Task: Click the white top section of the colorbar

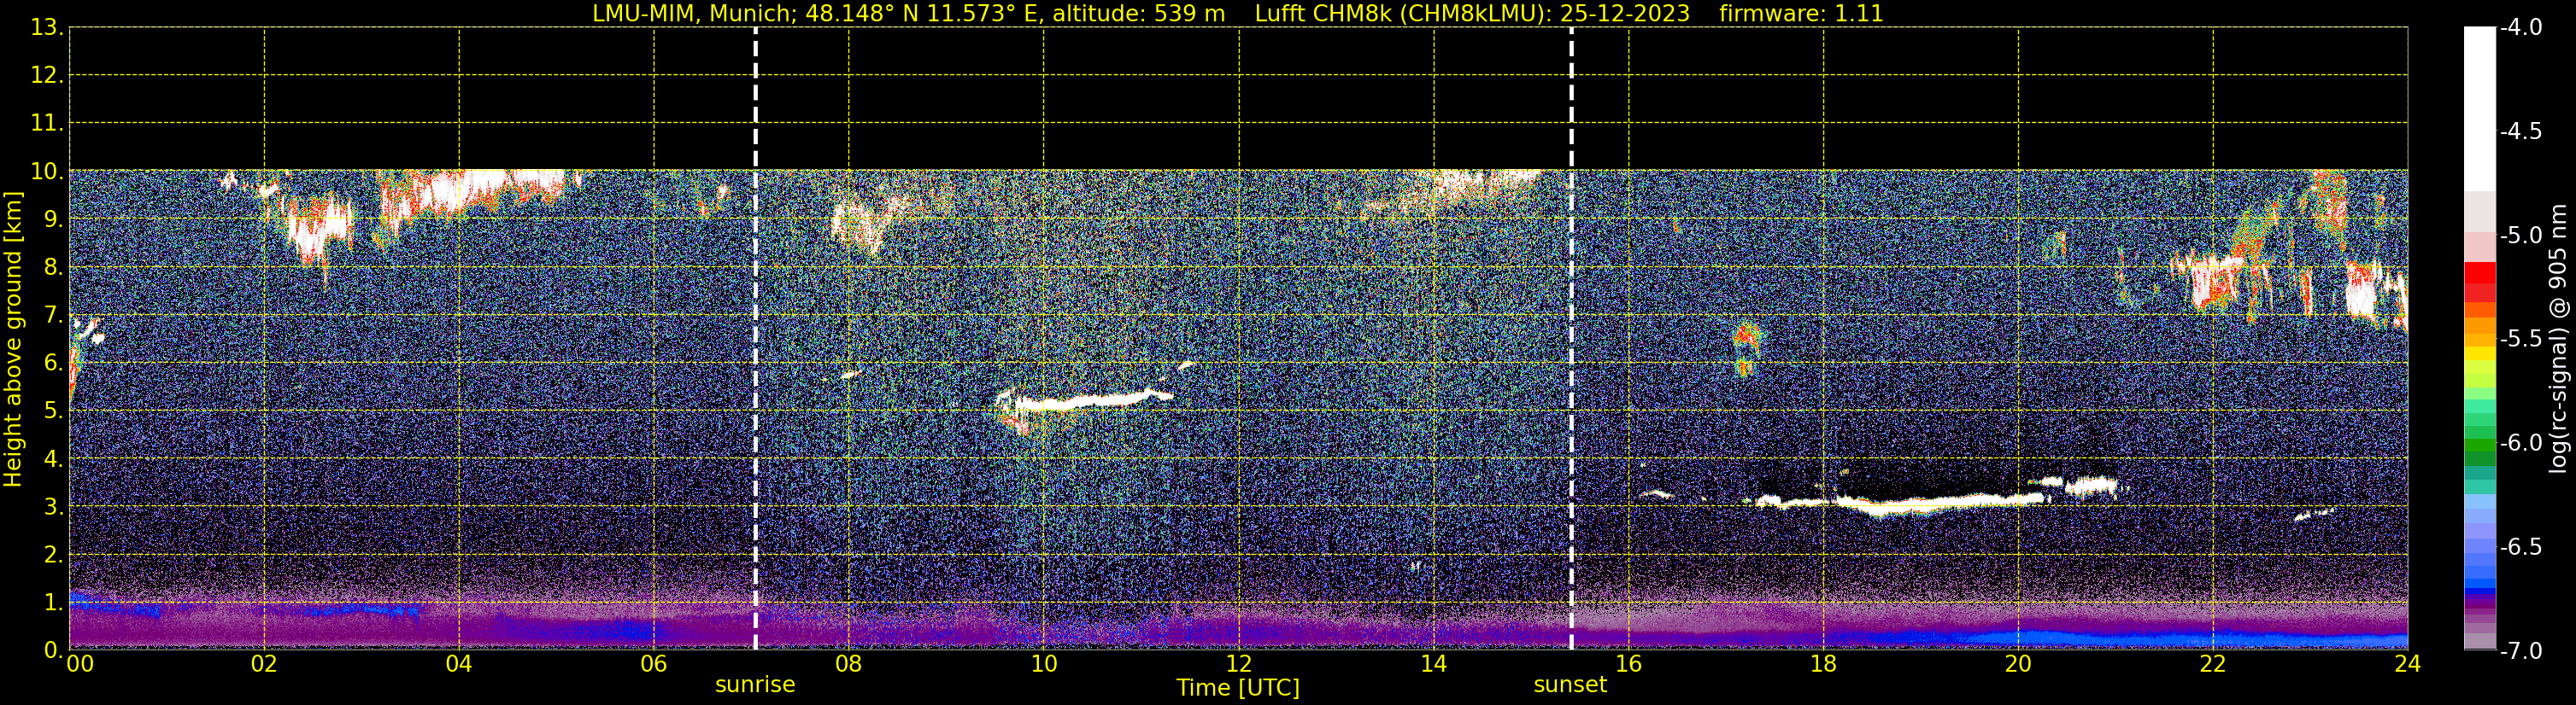Action: click(2480, 110)
